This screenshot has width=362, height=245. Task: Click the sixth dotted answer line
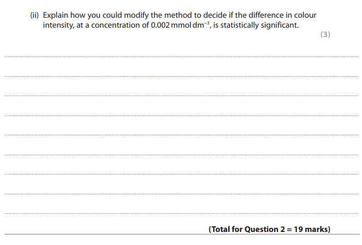click(181, 155)
